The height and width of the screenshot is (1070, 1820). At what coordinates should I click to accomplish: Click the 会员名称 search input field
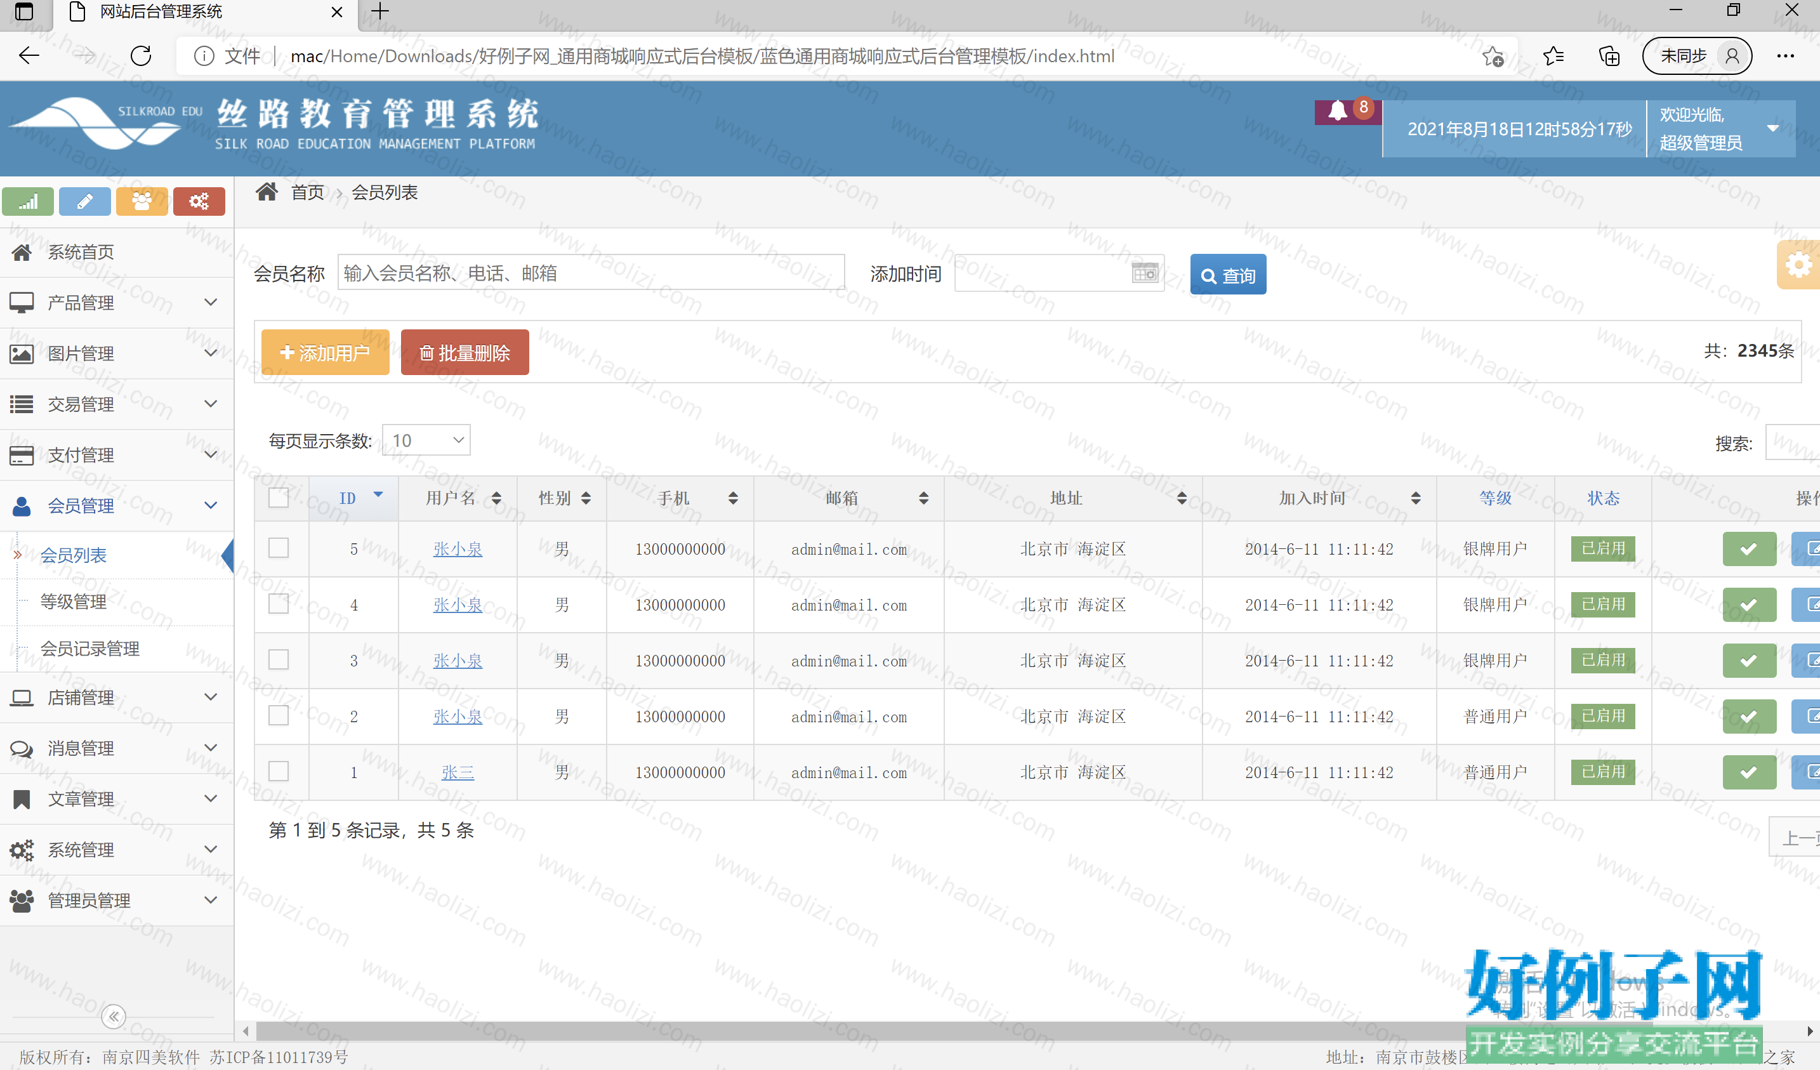pos(591,272)
